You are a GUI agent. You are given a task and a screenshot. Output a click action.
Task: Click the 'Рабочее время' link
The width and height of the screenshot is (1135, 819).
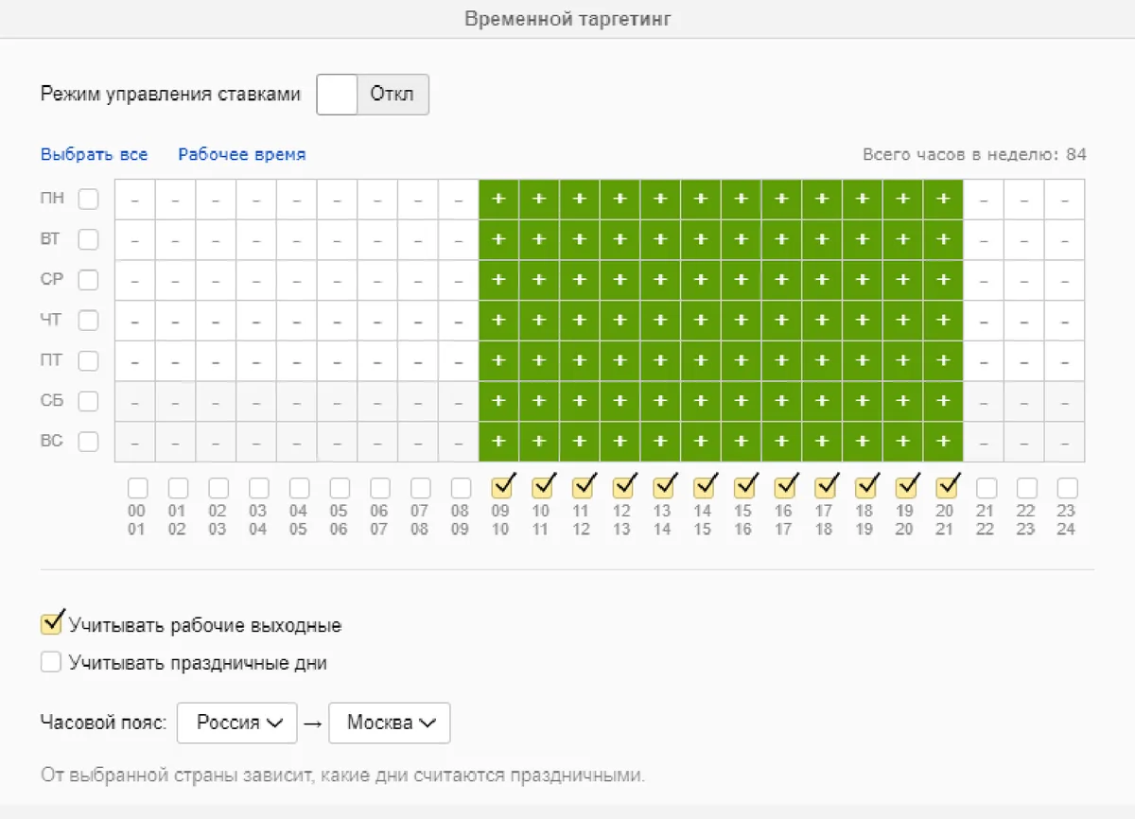pos(242,154)
